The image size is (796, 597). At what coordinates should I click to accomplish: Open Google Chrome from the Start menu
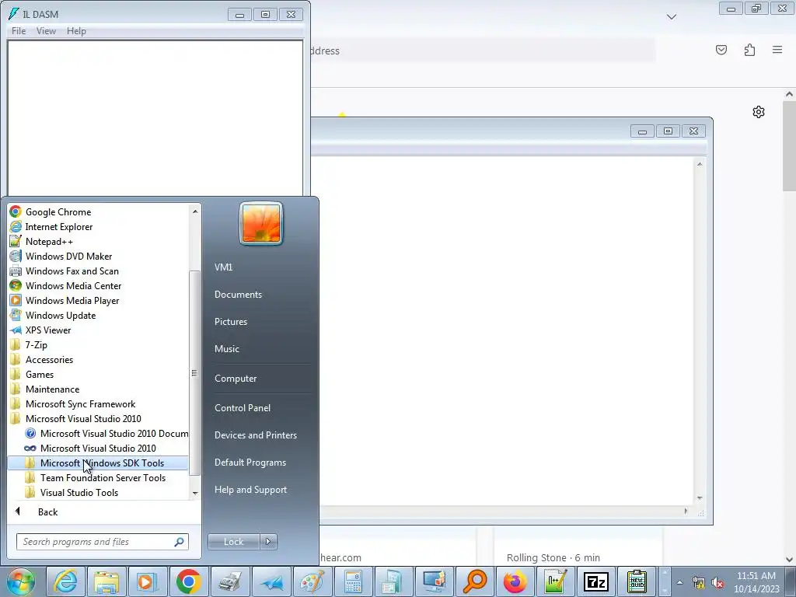pos(98,211)
